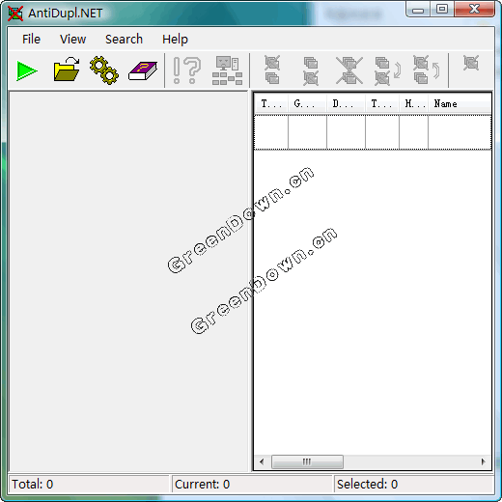Click the horizontal scrollbar thumb

pyautogui.click(x=307, y=461)
